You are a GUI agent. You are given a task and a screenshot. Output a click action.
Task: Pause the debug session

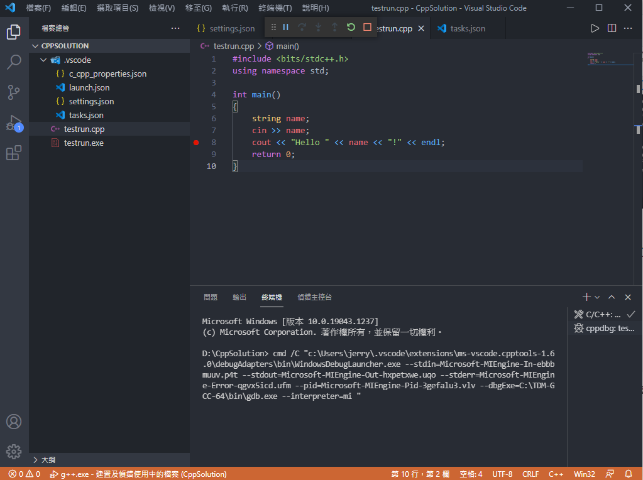click(x=285, y=28)
